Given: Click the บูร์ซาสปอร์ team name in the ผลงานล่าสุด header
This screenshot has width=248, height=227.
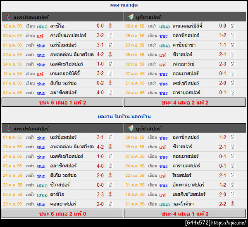Looking at the screenshot, I should [148, 17].
